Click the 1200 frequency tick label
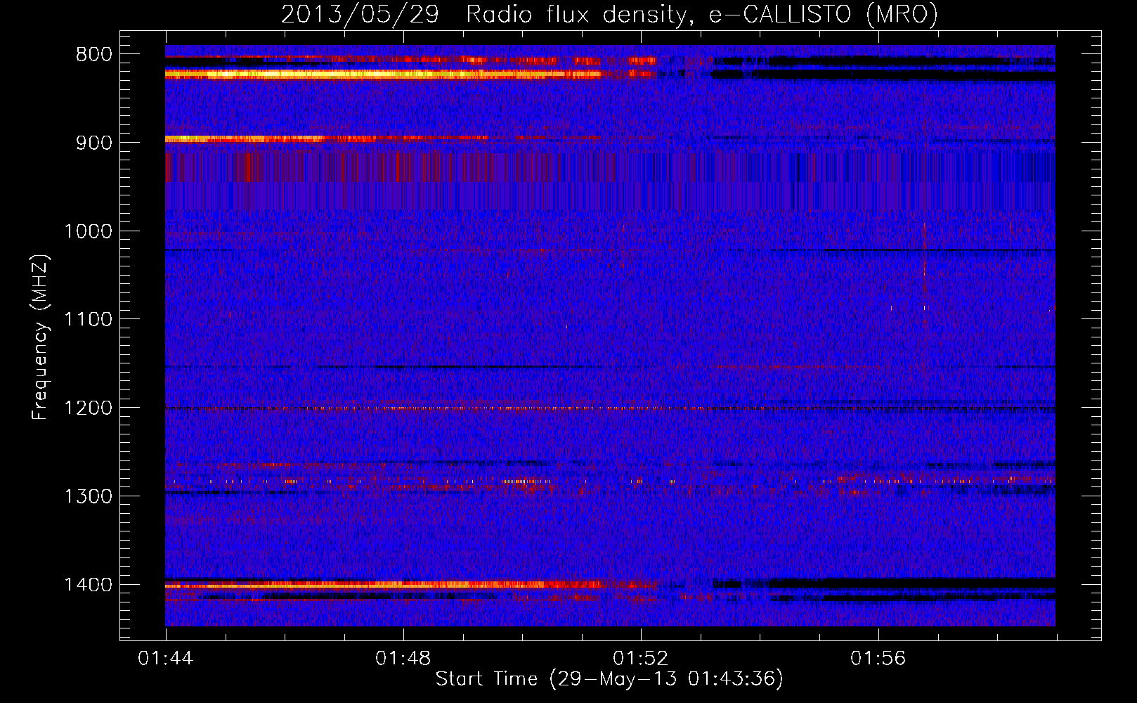The image size is (1137, 703). pos(88,408)
